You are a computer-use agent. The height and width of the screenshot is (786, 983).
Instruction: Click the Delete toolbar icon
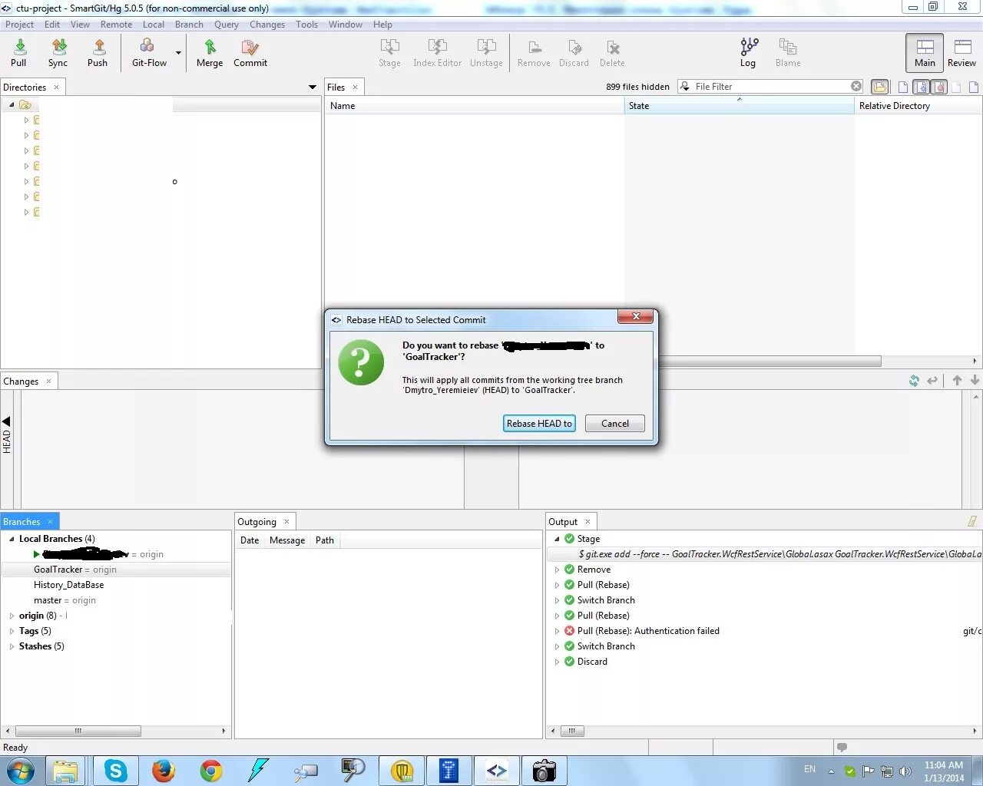612,53
